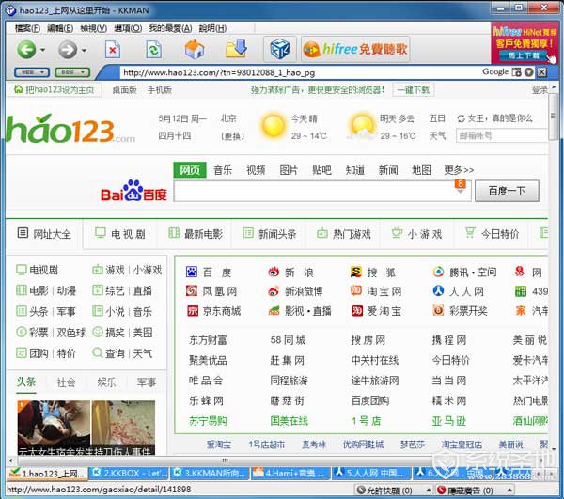The height and width of the screenshot is (499, 564).
Task: Click the round dropdown icon beside Google
Action: [528, 72]
